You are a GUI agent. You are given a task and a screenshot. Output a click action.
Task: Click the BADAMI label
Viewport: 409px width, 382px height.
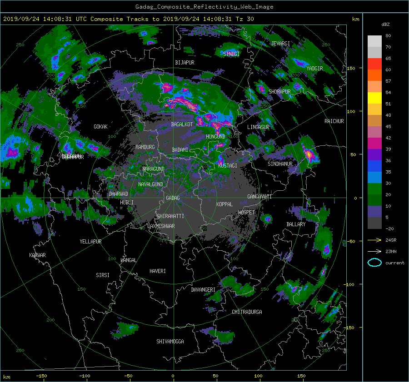coord(180,150)
